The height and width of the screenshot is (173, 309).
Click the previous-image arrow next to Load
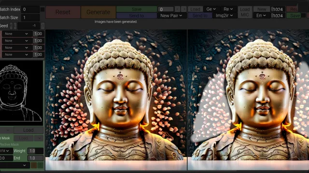[177, 9]
